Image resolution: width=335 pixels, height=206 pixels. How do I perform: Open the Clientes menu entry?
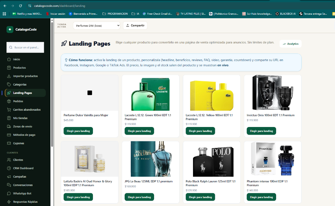point(25,160)
